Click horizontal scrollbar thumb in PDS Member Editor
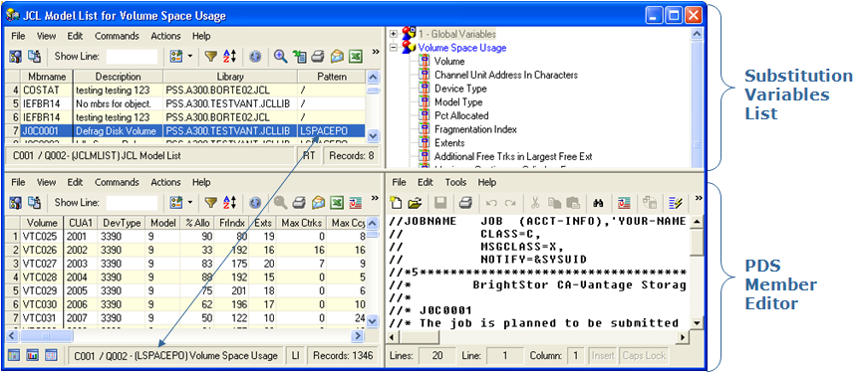The width and height of the screenshot is (865, 373). click(x=420, y=337)
